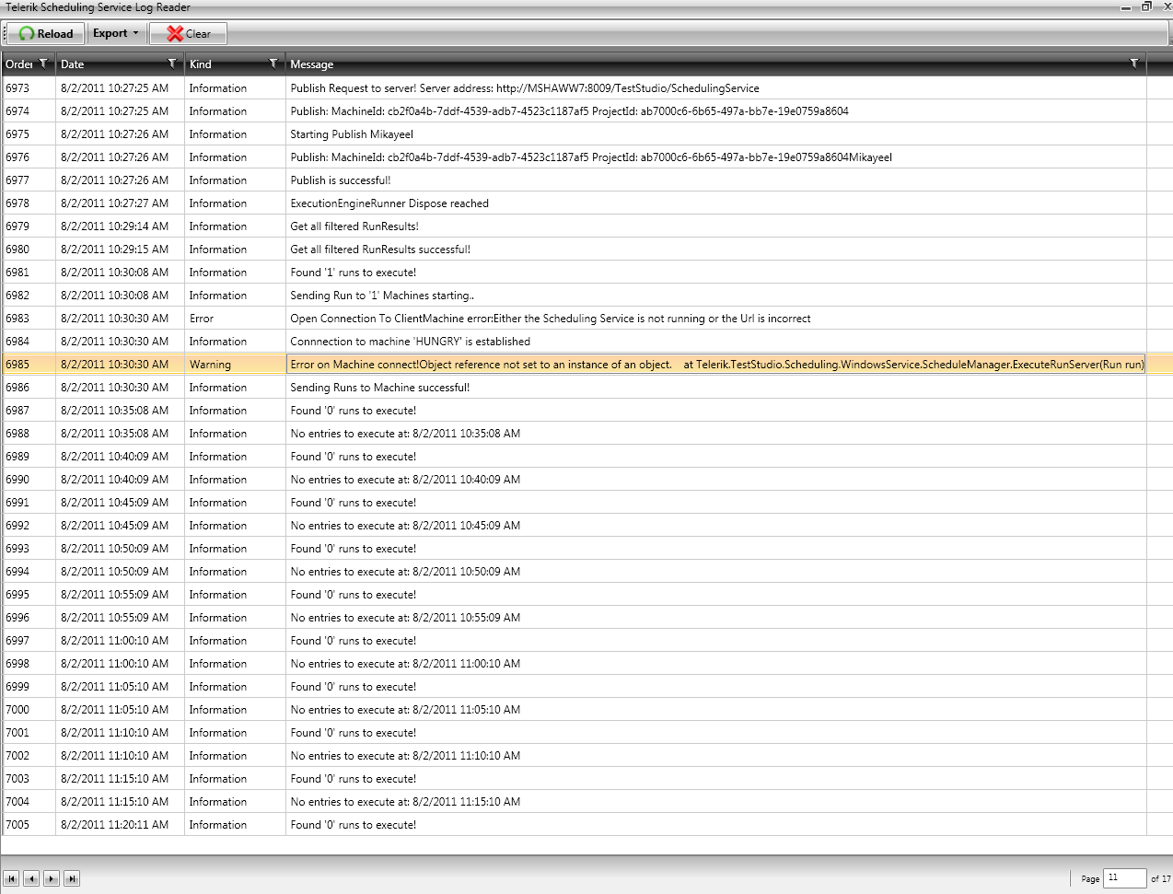Select date cell in row 6999
This screenshot has width=1173, height=894.
tap(120, 687)
